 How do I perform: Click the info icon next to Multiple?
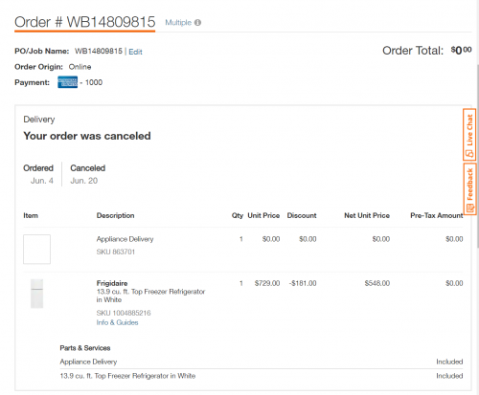[x=197, y=23]
